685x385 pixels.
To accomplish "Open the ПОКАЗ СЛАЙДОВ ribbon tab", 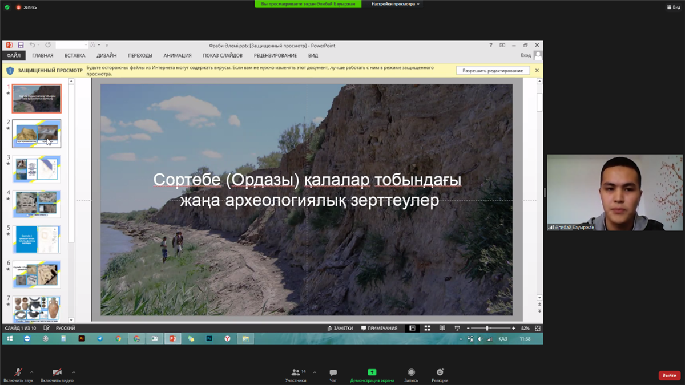I will point(222,56).
